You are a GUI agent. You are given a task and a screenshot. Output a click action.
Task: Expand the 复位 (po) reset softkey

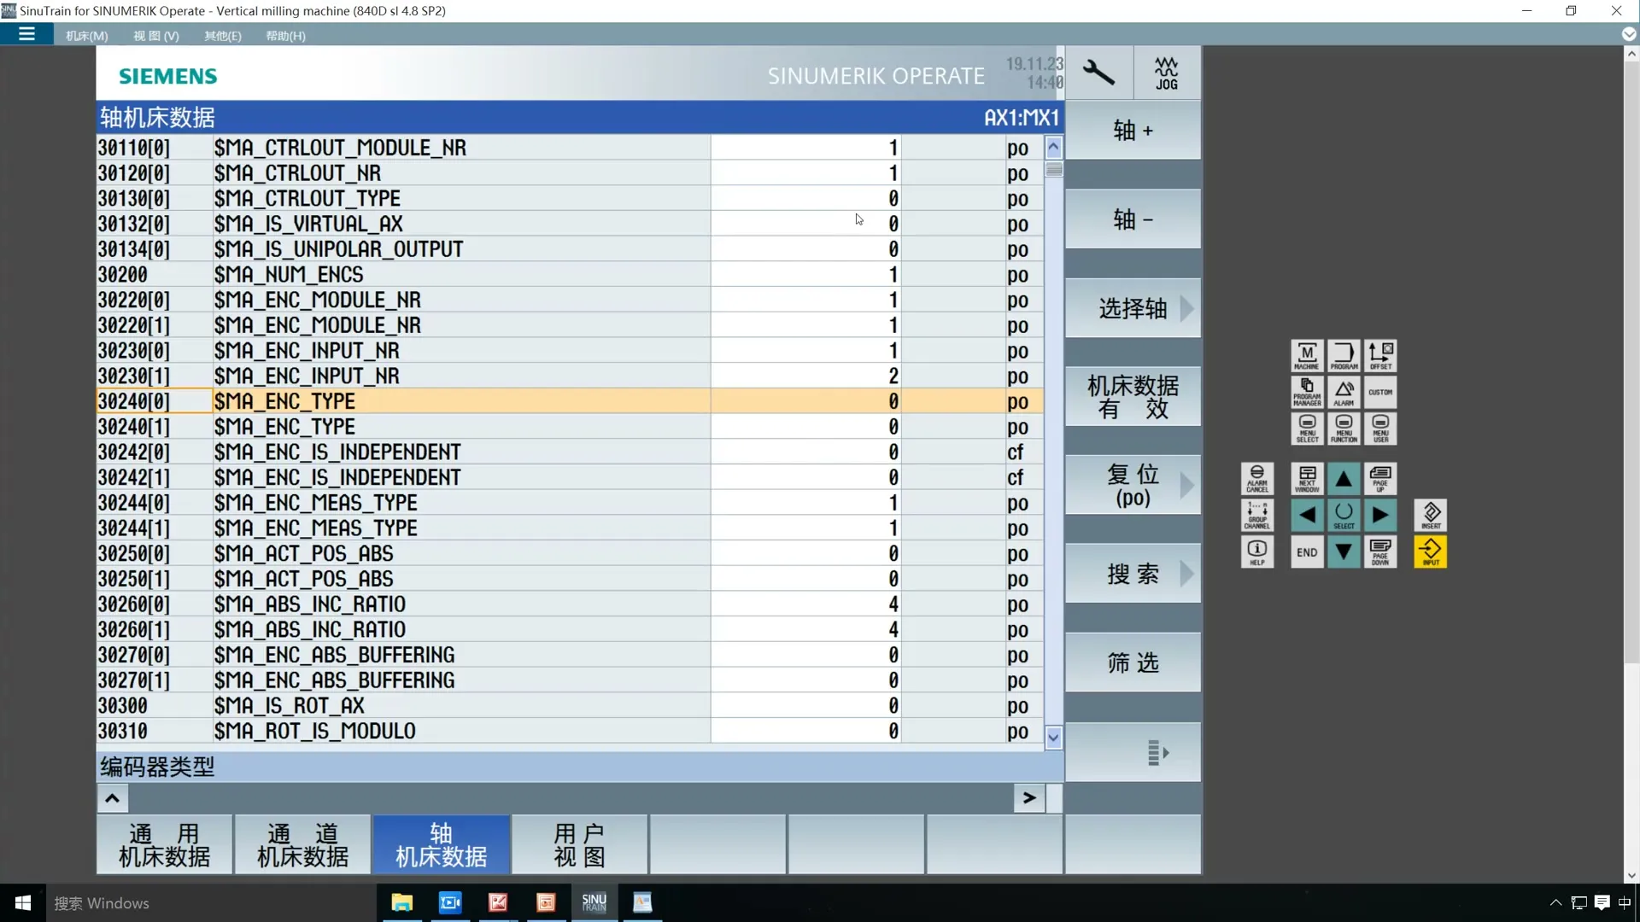point(1133,485)
